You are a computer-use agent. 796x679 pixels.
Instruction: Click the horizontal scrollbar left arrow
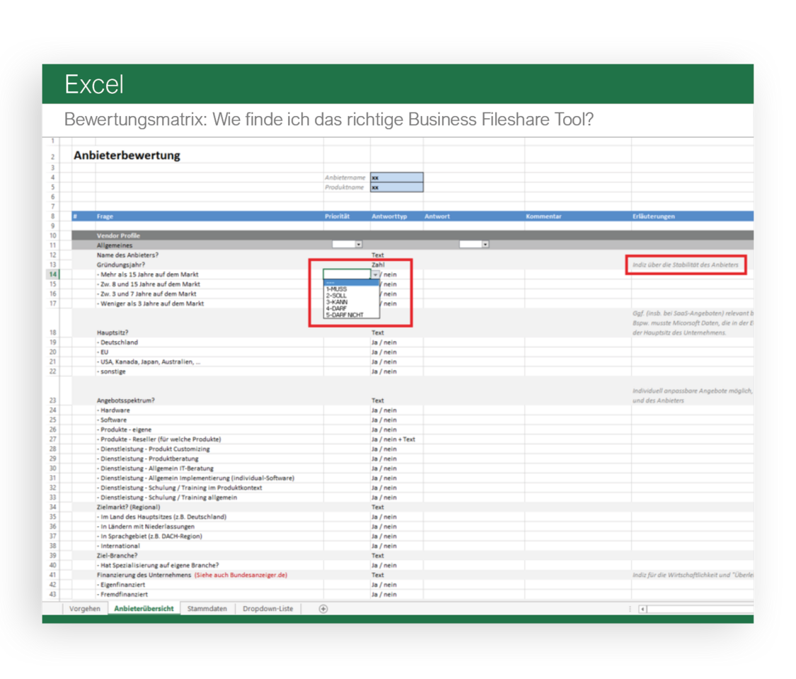(642, 609)
